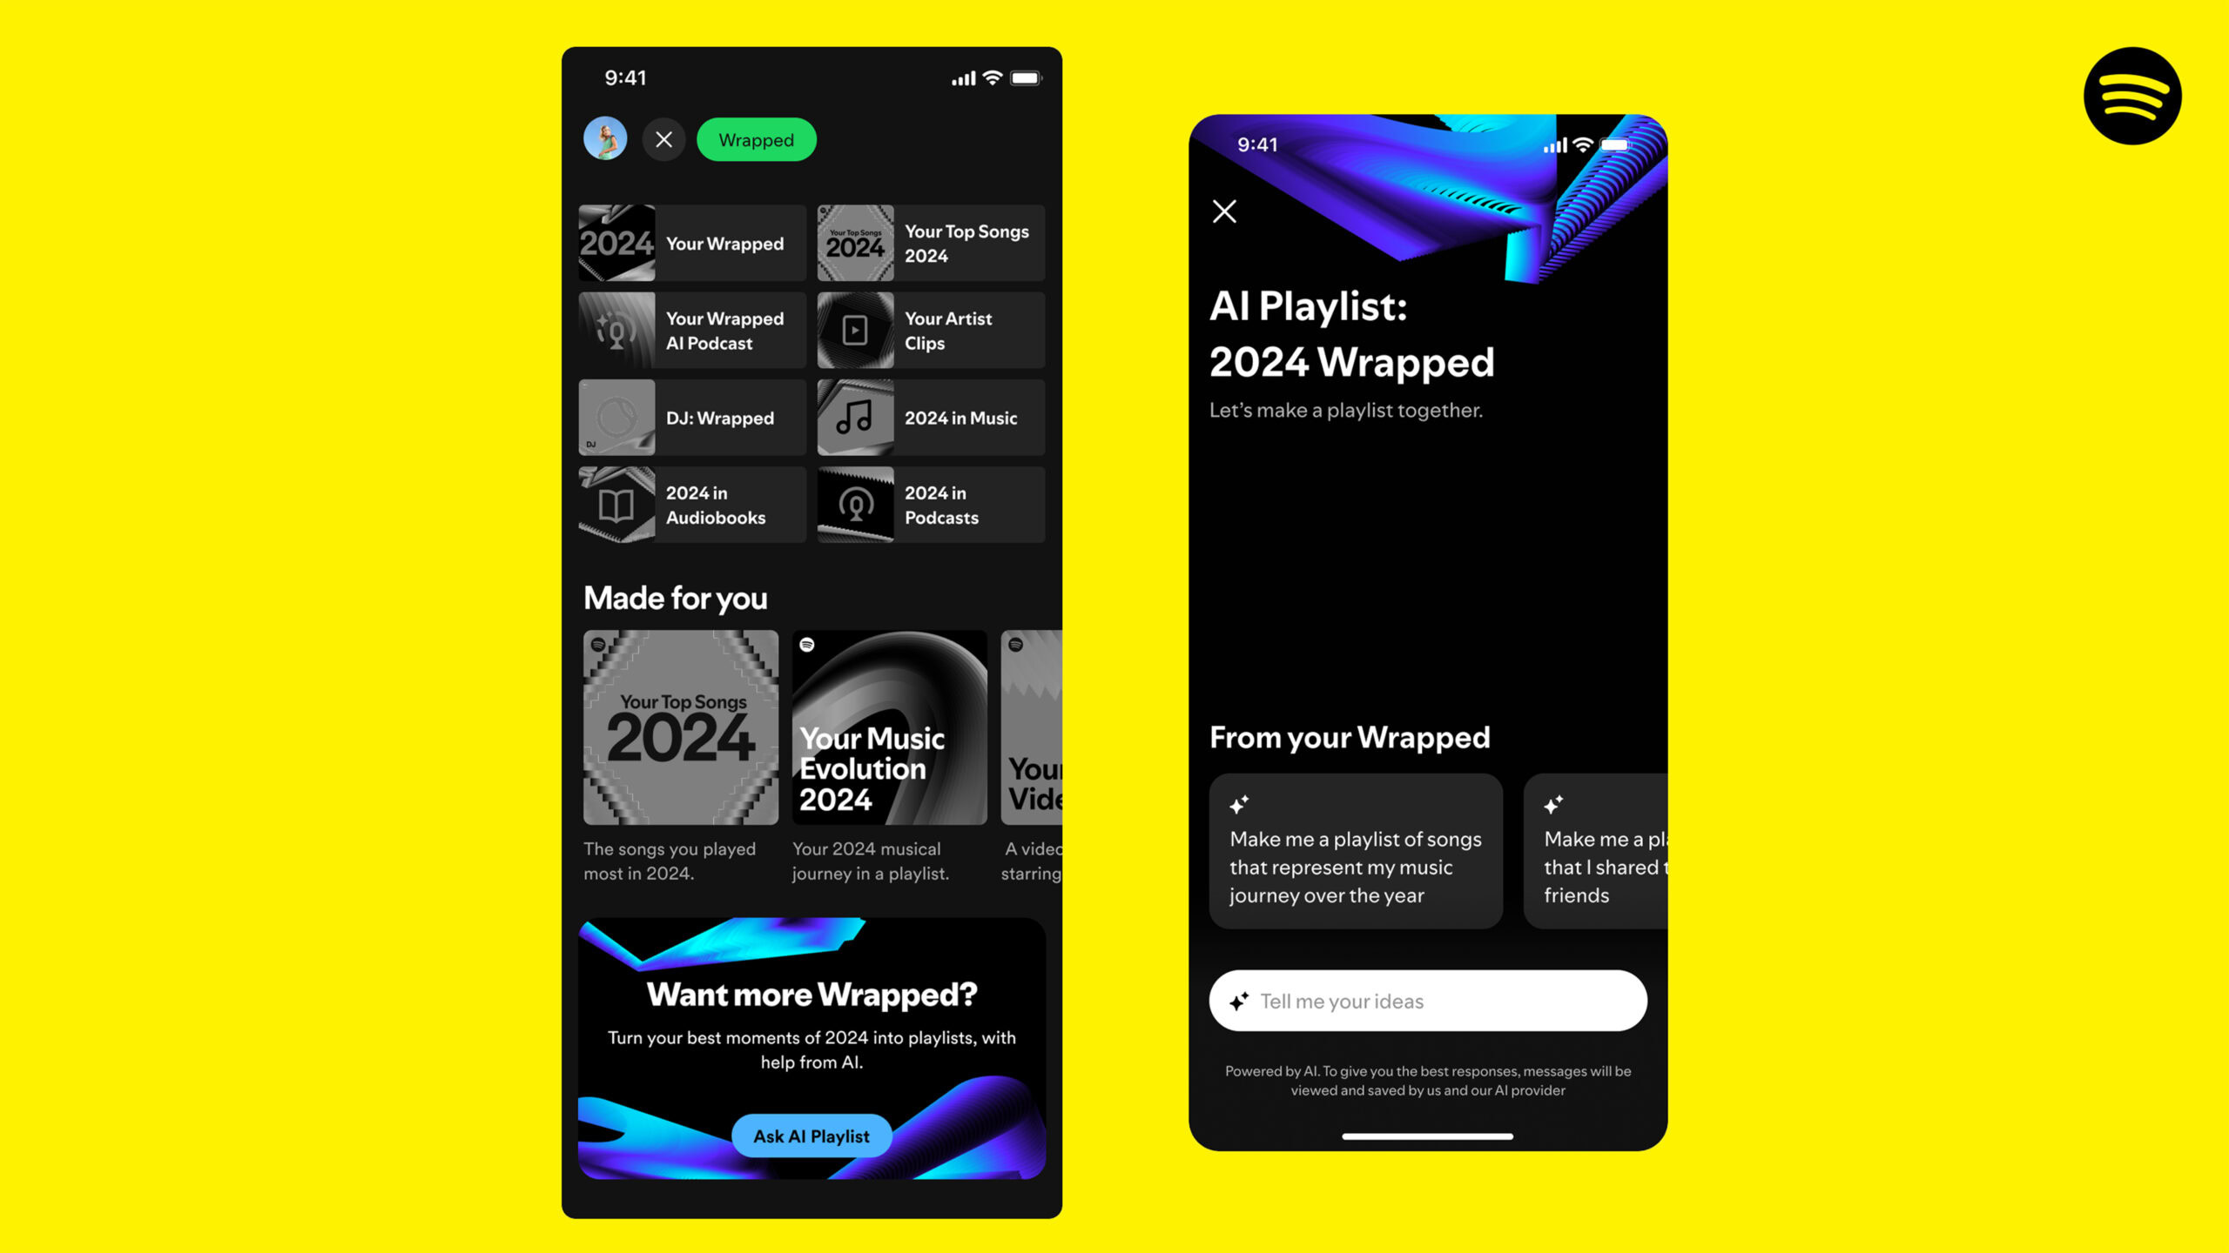This screenshot has width=2229, height=1253.
Task: Open Your Wrapped section
Action: click(690, 242)
